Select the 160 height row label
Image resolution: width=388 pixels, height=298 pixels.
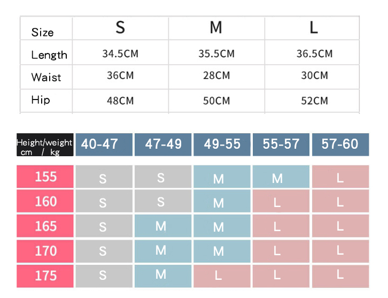[45, 201]
